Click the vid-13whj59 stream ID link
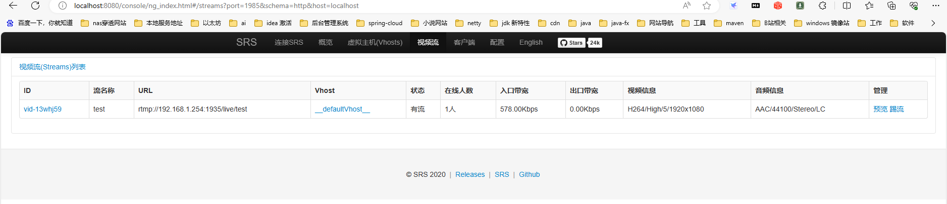Viewport: 947px width, 204px height. tap(42, 109)
